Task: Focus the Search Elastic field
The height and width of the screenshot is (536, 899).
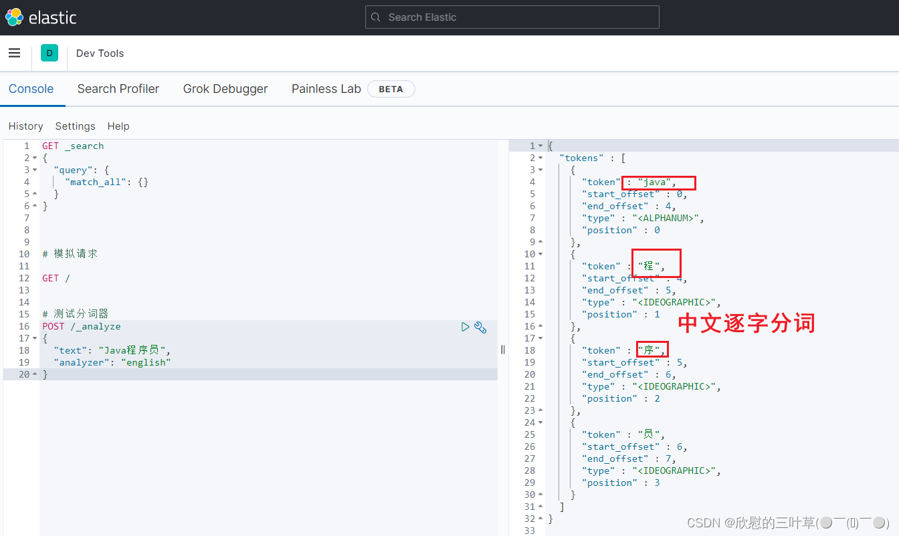Action: tap(512, 17)
